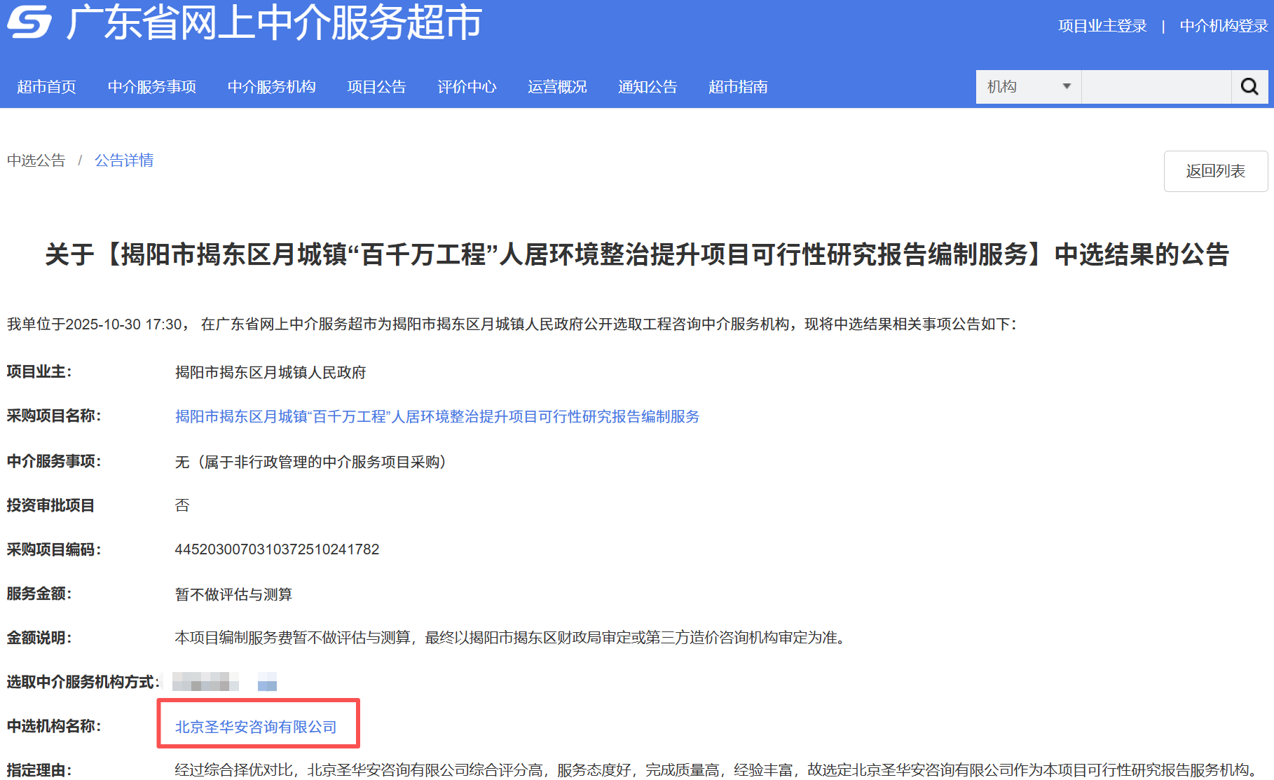Click inside the search input field

(x=1156, y=86)
